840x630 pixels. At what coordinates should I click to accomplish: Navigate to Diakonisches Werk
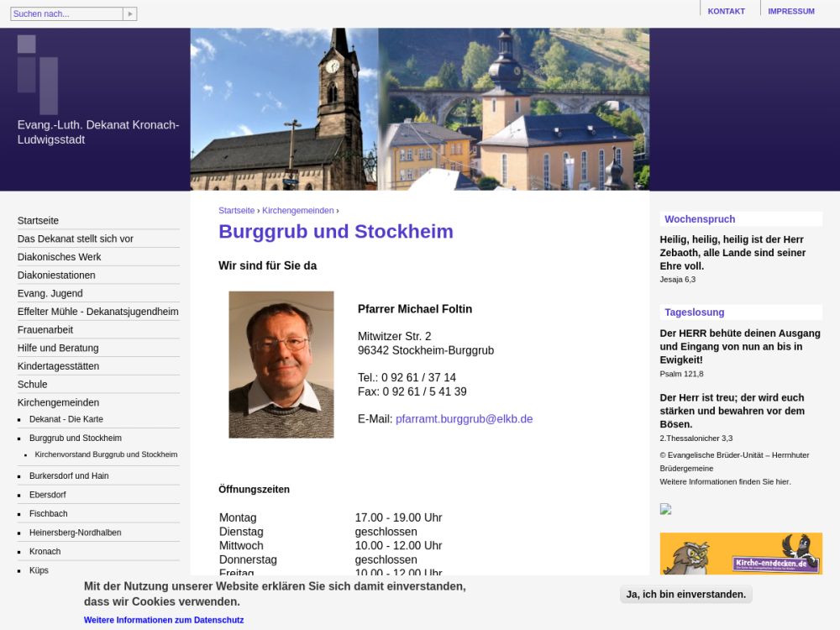coord(60,257)
